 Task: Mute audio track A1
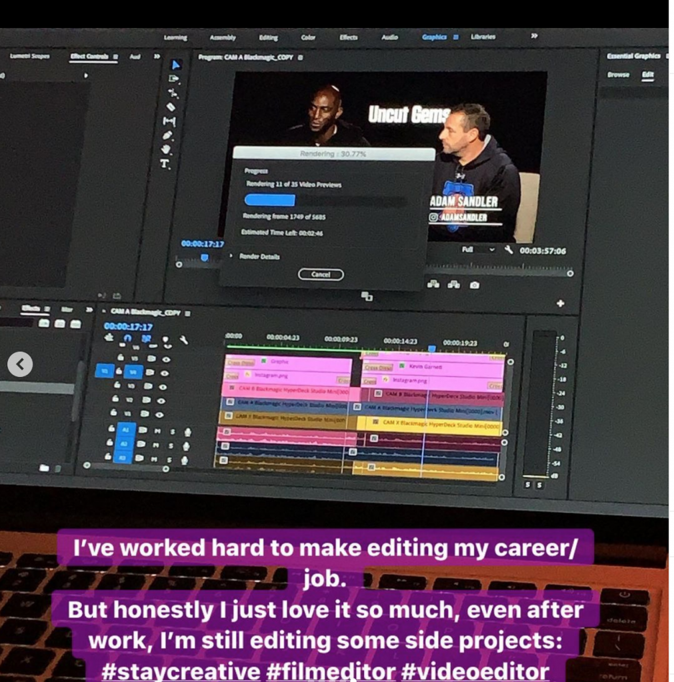tap(157, 431)
